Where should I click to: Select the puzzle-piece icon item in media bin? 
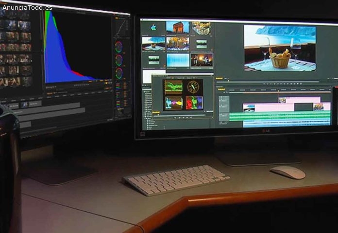[x=153, y=28]
